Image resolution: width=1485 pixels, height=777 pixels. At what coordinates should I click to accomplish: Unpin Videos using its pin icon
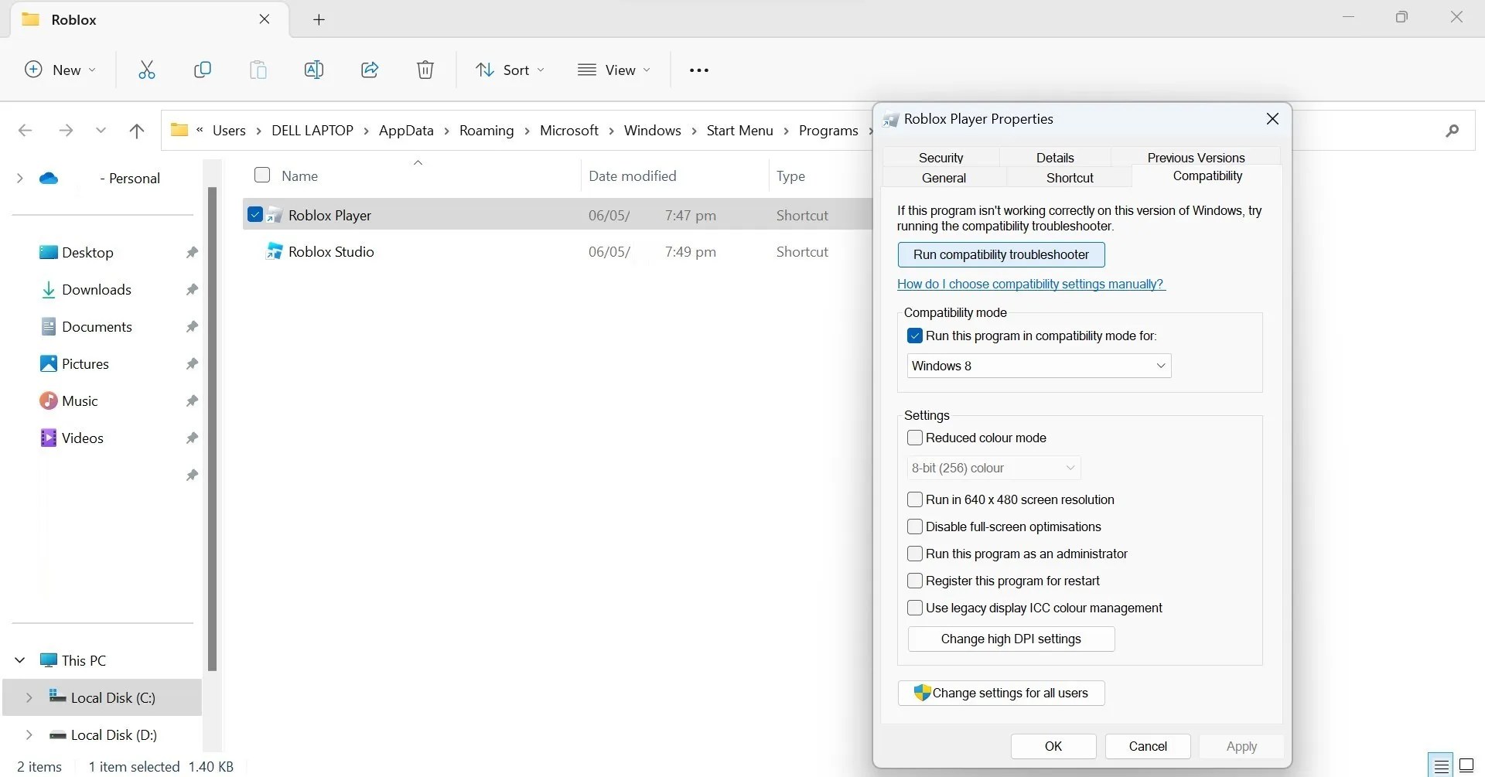point(192,438)
